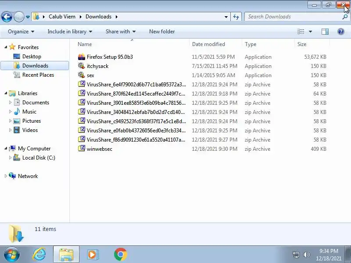Screen dimensions: 351x263
Task: Open the Share with menu
Action: [120, 32]
